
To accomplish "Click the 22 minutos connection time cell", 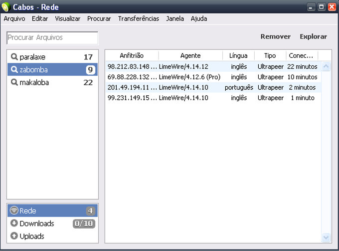I will pos(302,66).
